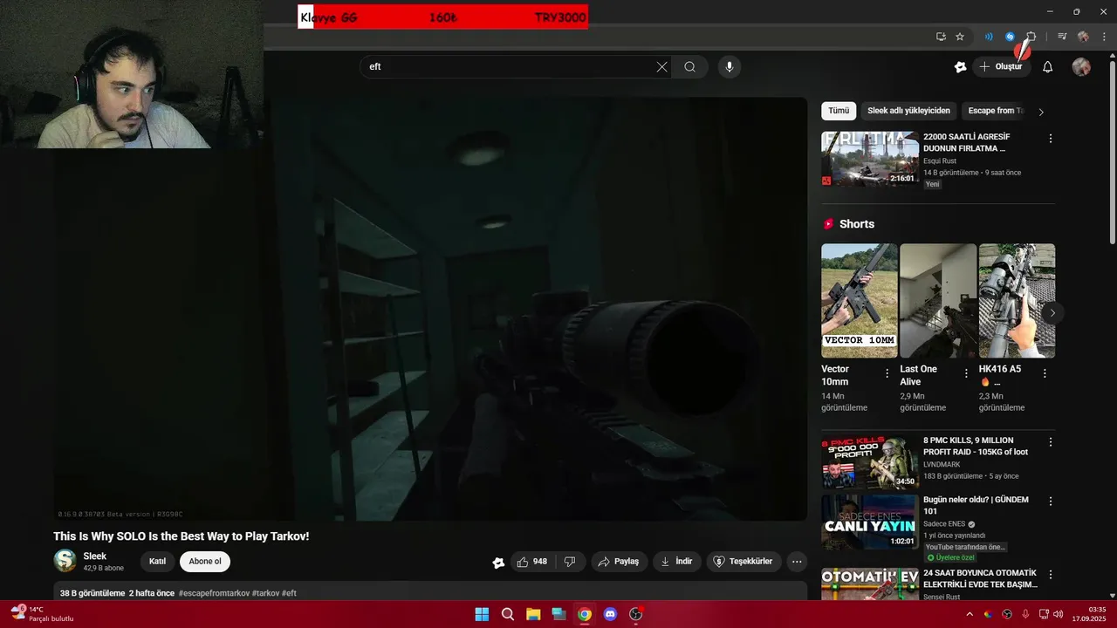This screenshot has width=1117, height=628.
Task: Open options for 8 PMC KILLS video
Action: tap(1051, 442)
